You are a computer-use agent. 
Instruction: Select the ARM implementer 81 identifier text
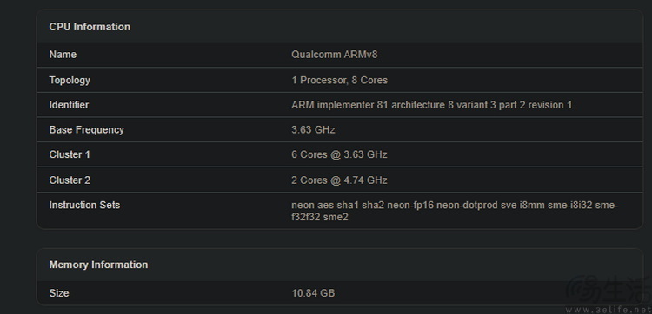431,105
